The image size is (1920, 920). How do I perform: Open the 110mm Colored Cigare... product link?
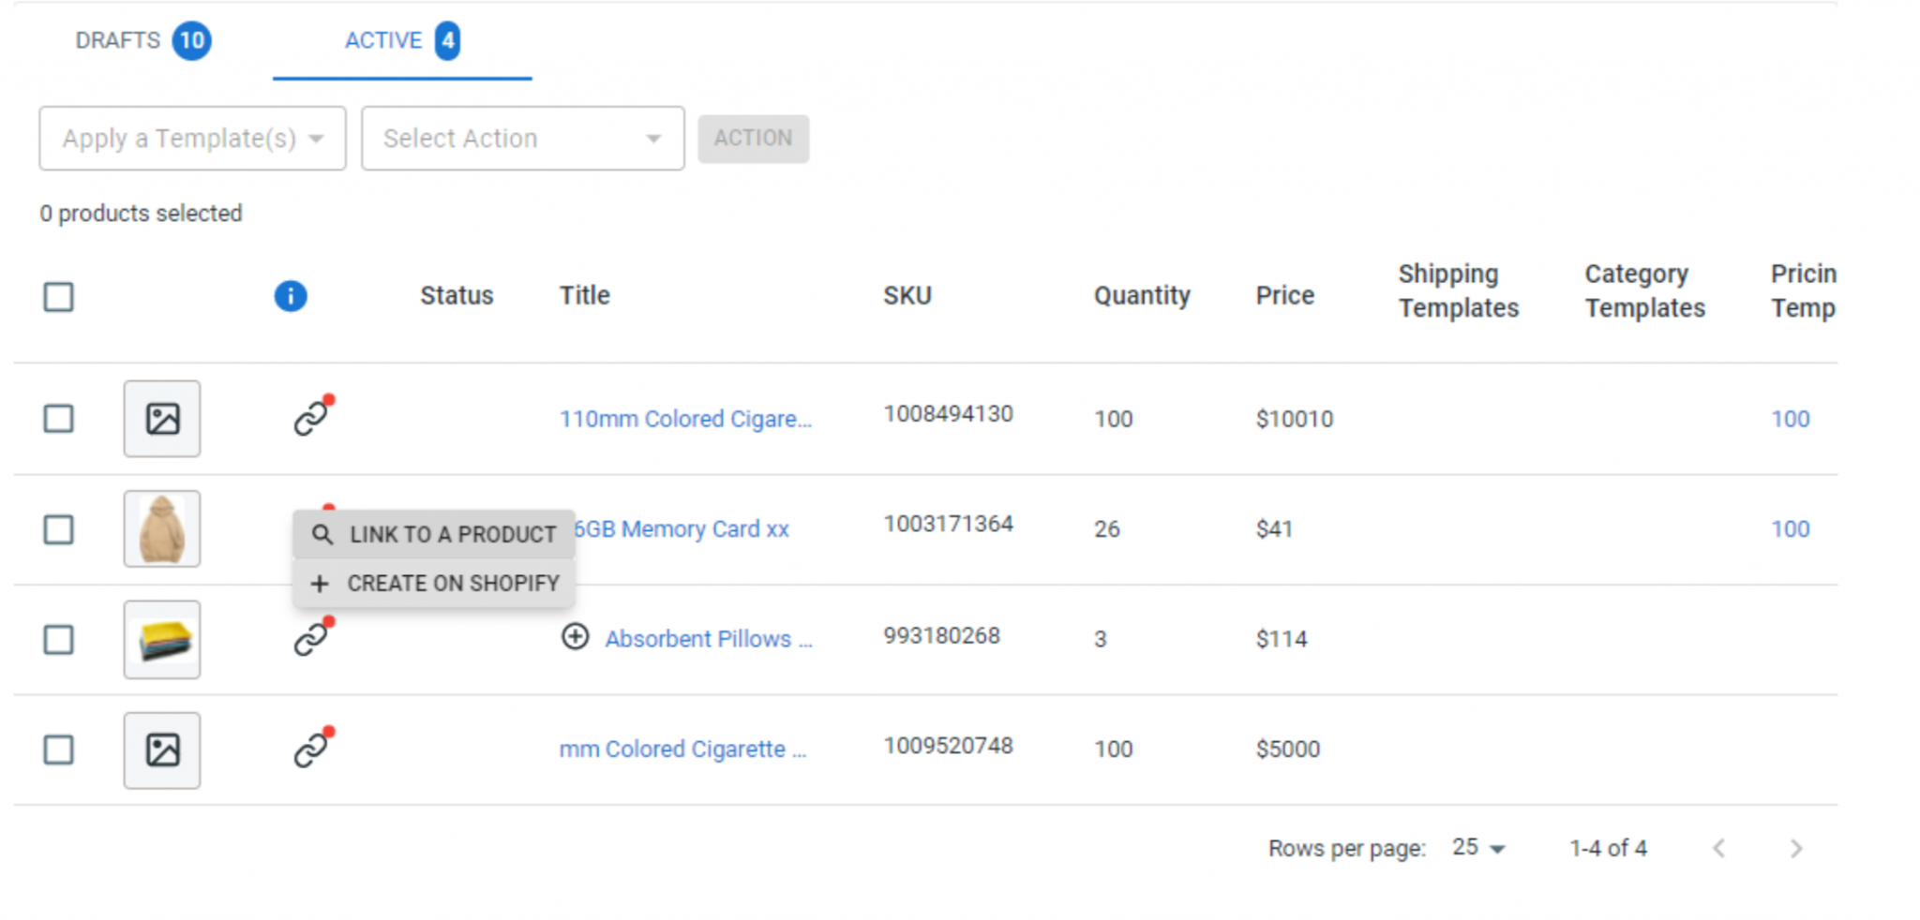(685, 419)
